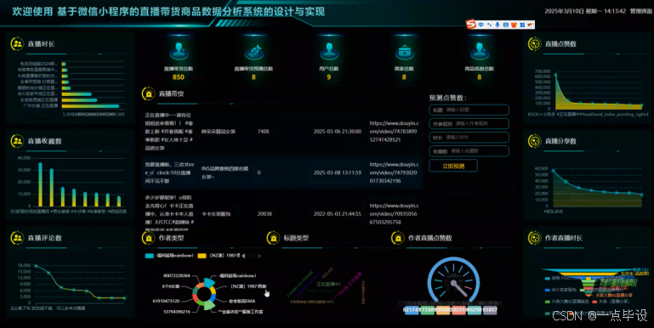Click the salmon-red gauge legend swatch
This screenshot has height=328, width=654.
(458, 310)
